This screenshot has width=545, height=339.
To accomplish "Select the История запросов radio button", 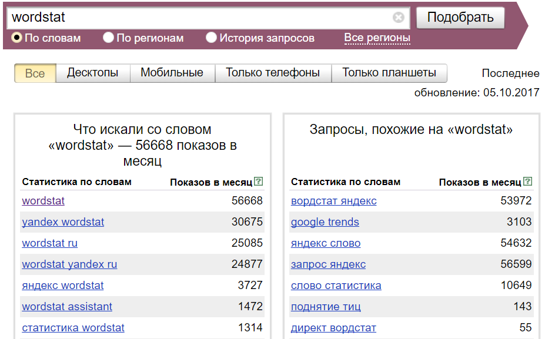I will click(211, 38).
